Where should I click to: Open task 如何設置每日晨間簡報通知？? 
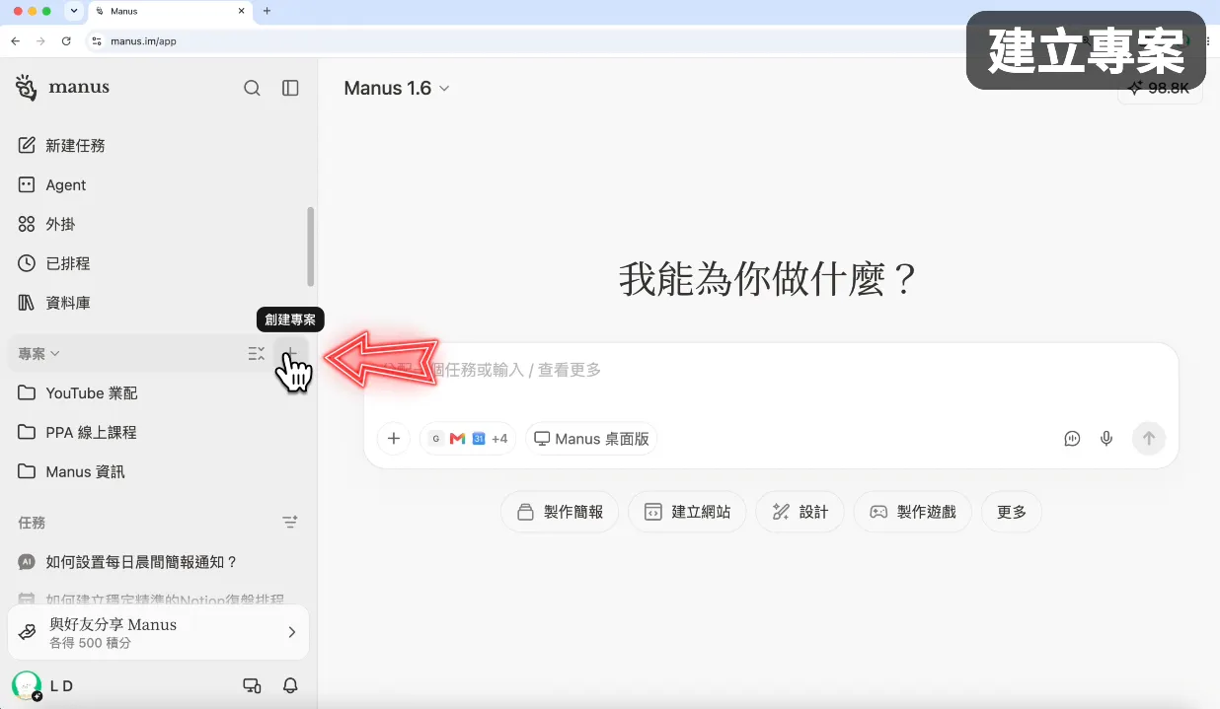tap(158, 562)
